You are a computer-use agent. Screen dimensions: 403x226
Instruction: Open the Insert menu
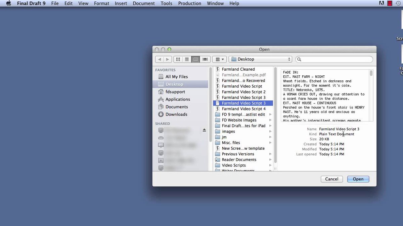tap(121, 3)
